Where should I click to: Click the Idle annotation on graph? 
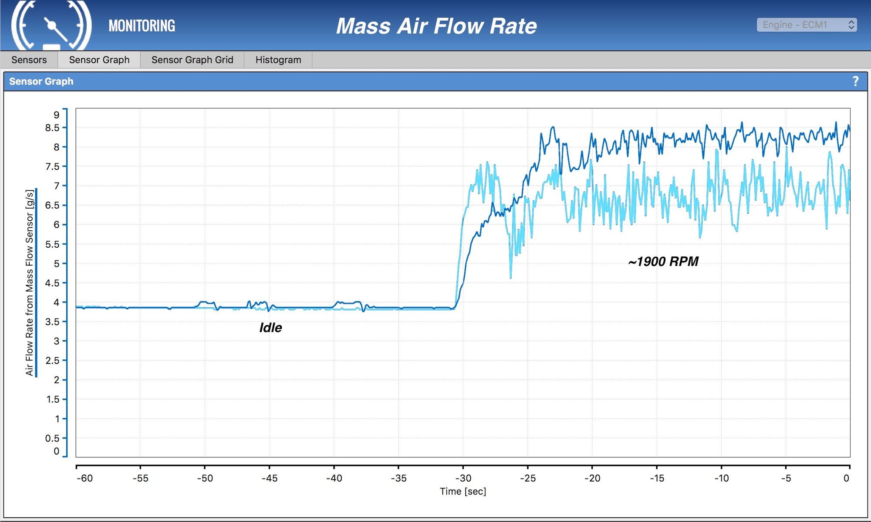coord(270,327)
